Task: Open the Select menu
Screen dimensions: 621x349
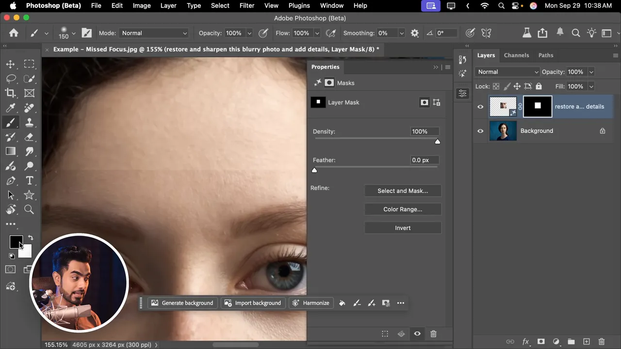Action: [x=220, y=5]
